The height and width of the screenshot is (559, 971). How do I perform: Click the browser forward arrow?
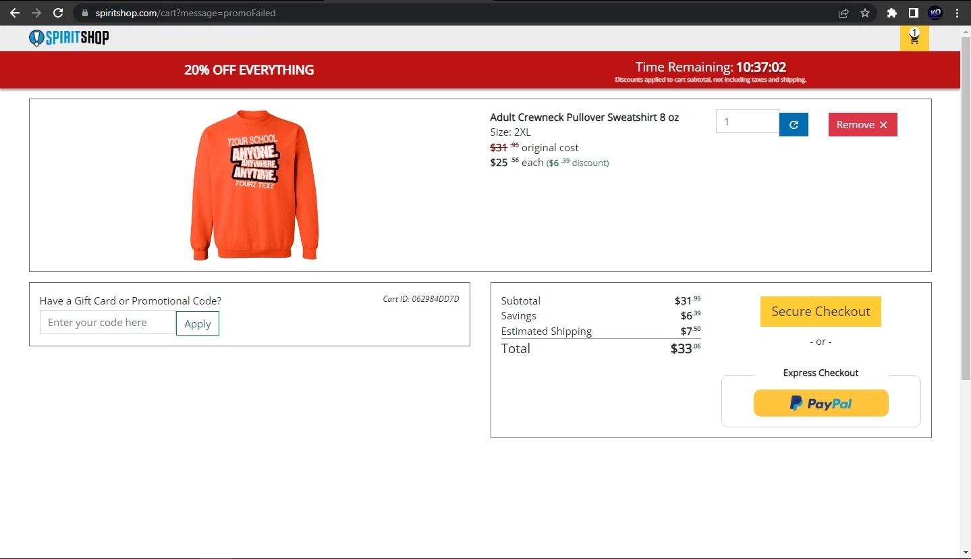36,13
